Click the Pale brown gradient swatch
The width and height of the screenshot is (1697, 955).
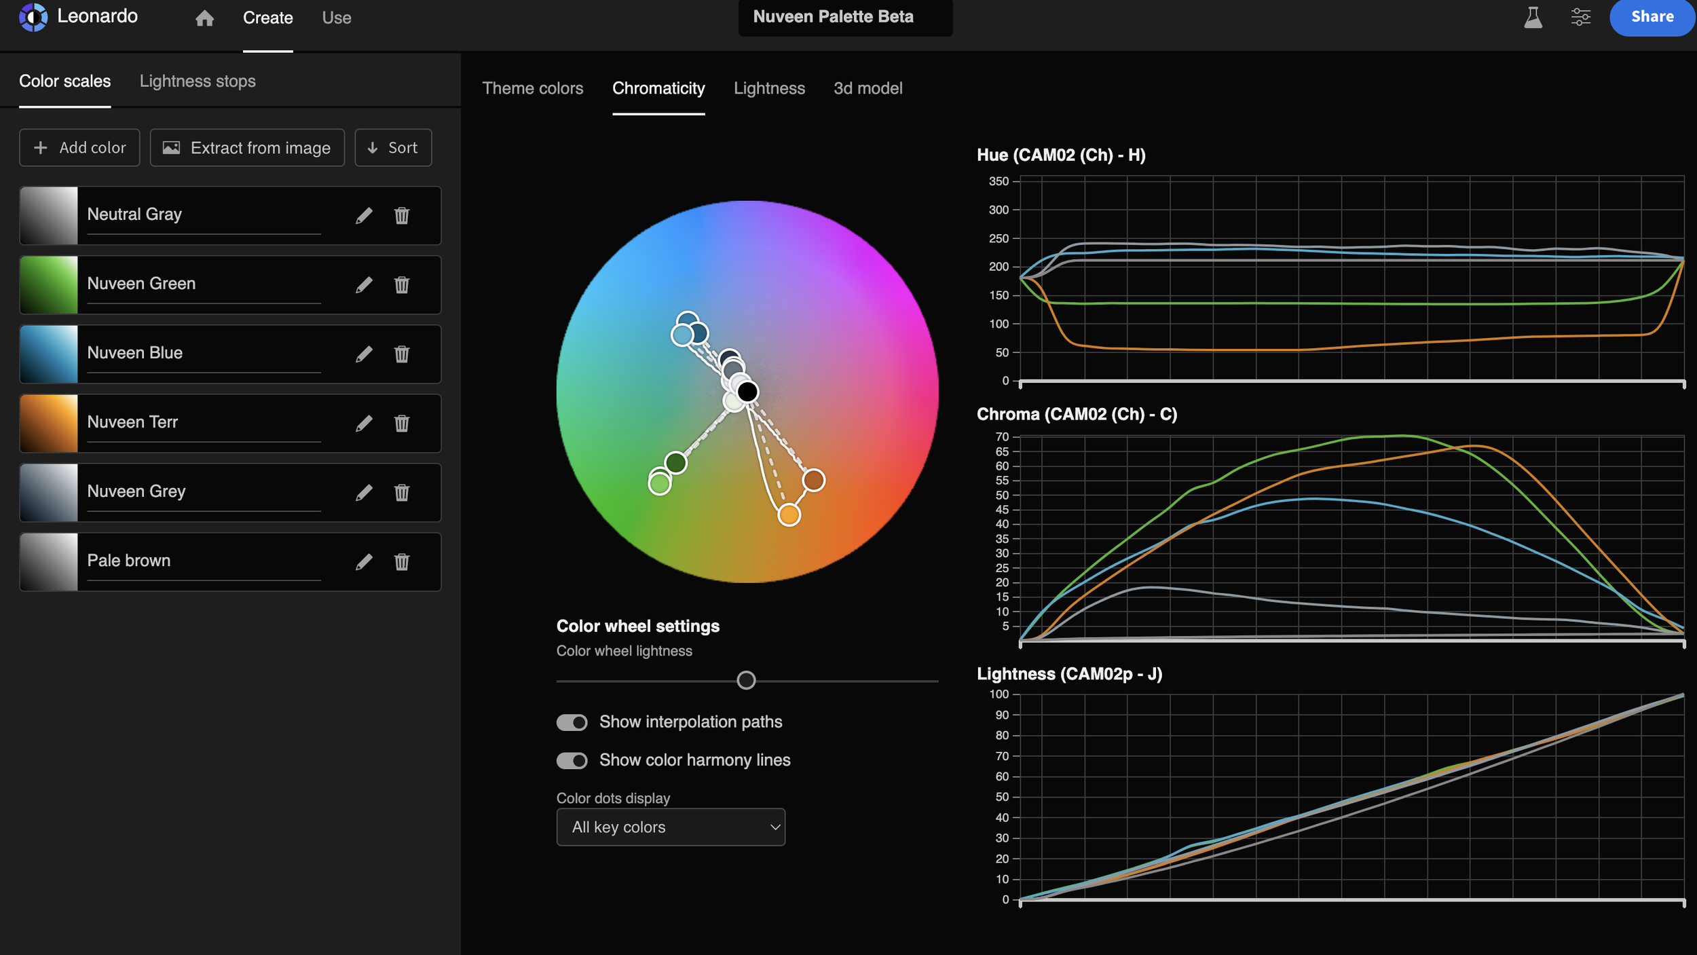click(49, 561)
